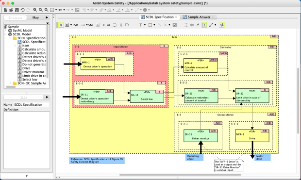
Task: Open the structure tree dropdown arrow
Action: [x=48, y=23]
